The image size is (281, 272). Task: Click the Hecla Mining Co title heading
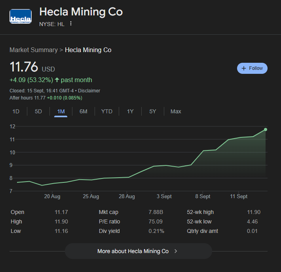tap(81, 12)
